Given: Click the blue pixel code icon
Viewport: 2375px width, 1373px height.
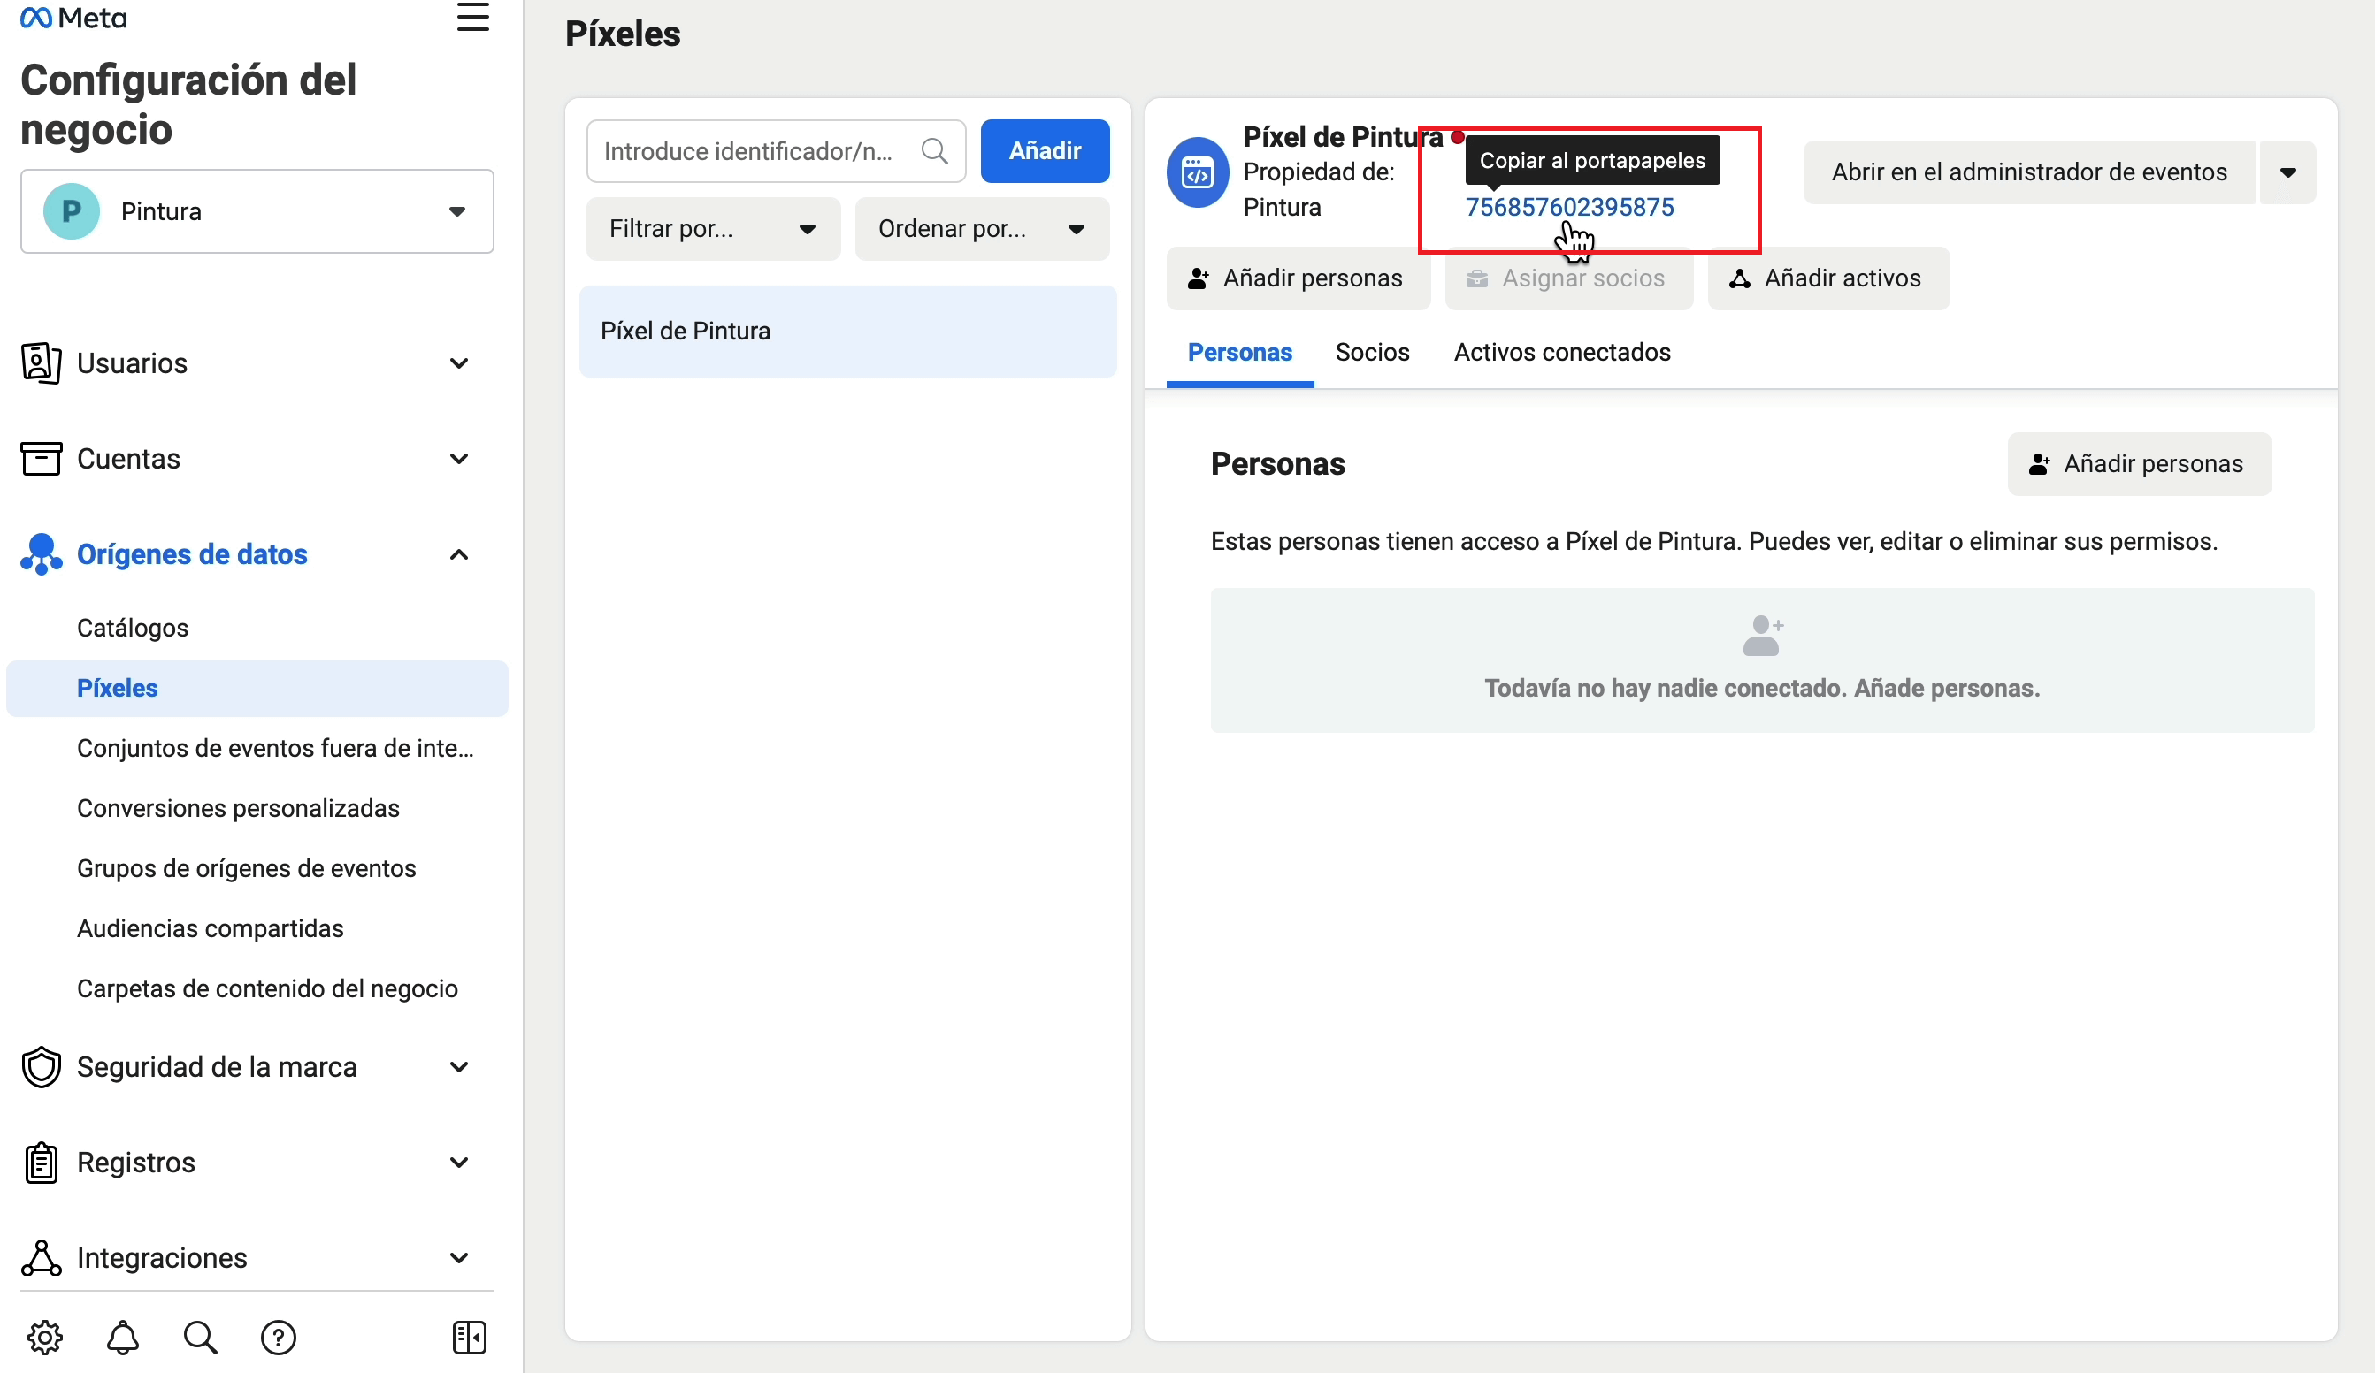Looking at the screenshot, I should (1197, 172).
